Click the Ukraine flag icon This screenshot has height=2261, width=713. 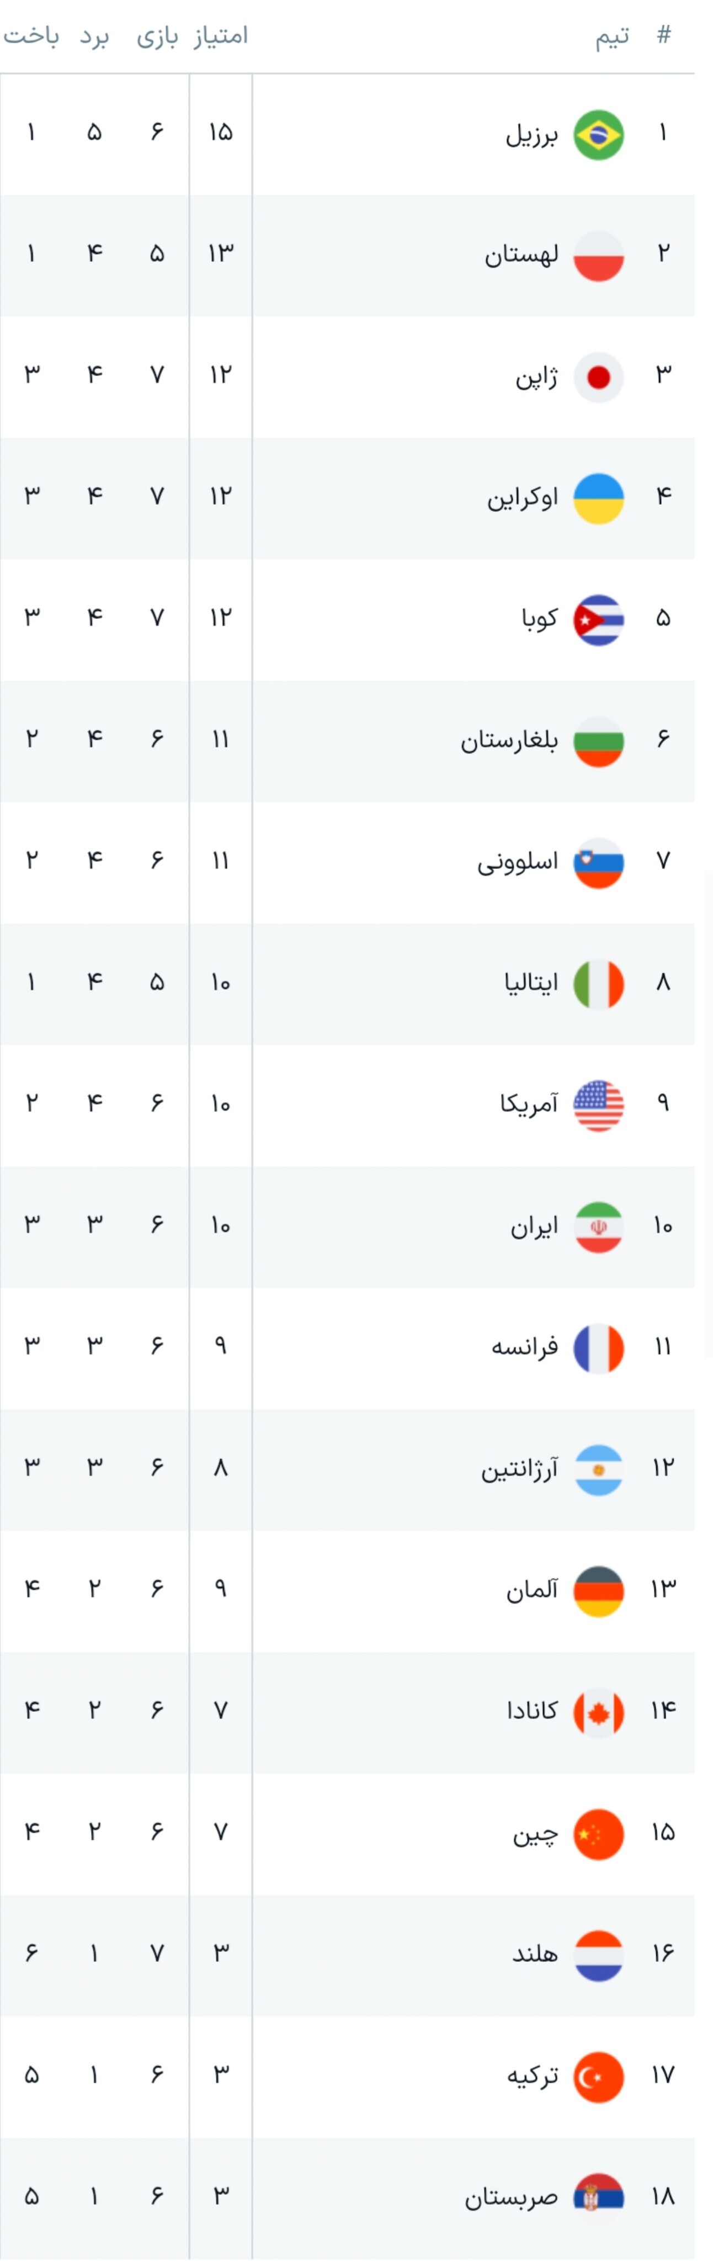point(598,498)
